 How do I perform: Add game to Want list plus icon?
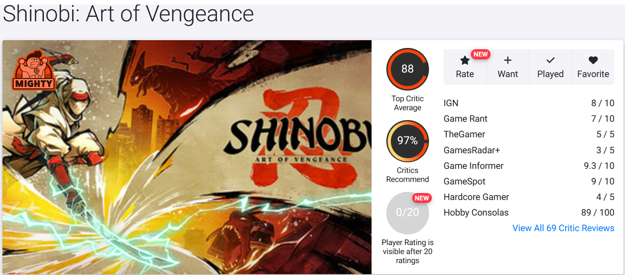(508, 60)
